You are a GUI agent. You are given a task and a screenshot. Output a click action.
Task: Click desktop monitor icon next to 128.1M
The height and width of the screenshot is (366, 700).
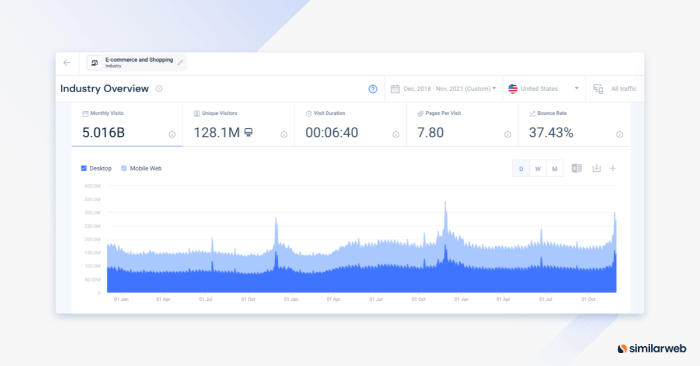[249, 133]
